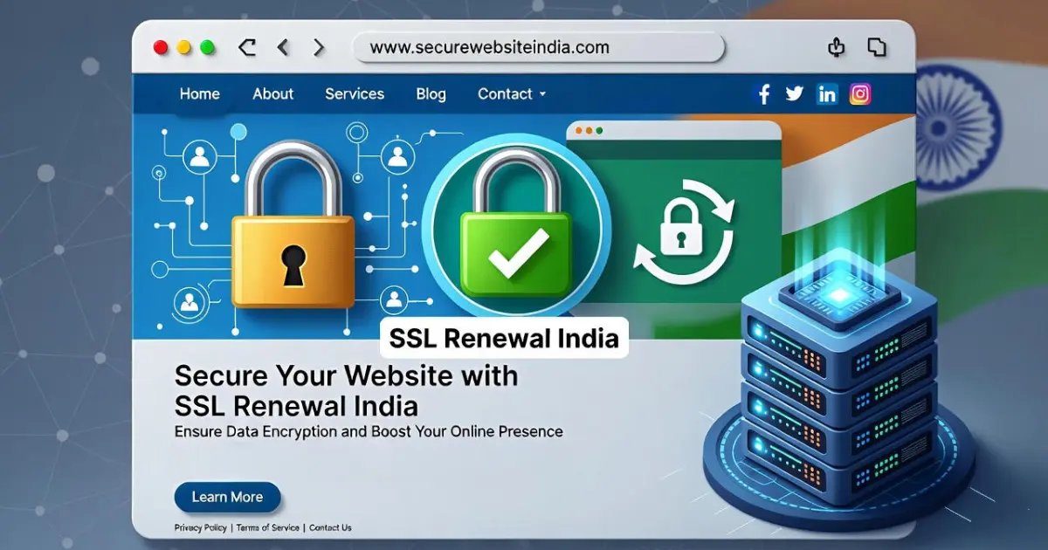Select the share icon in browser toolbar
The image size is (1048, 550).
pyautogui.click(x=836, y=47)
